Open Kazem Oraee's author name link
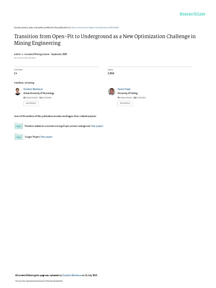 click(x=124, y=89)
